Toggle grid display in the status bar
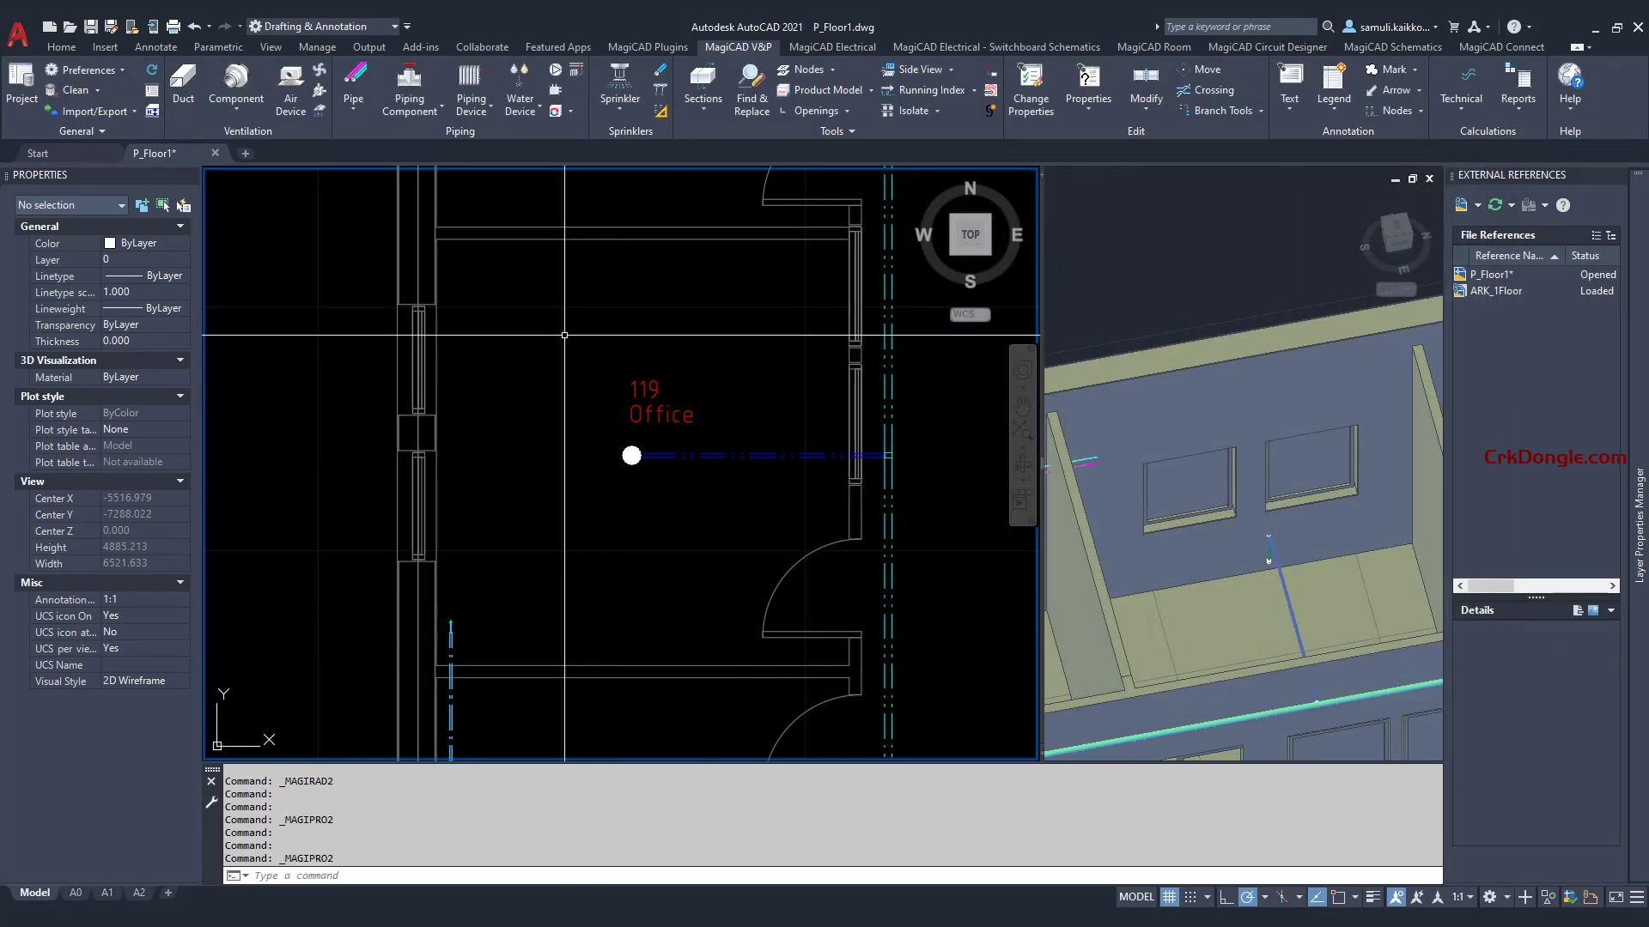Screen dimensions: 1649x927 point(1169,896)
